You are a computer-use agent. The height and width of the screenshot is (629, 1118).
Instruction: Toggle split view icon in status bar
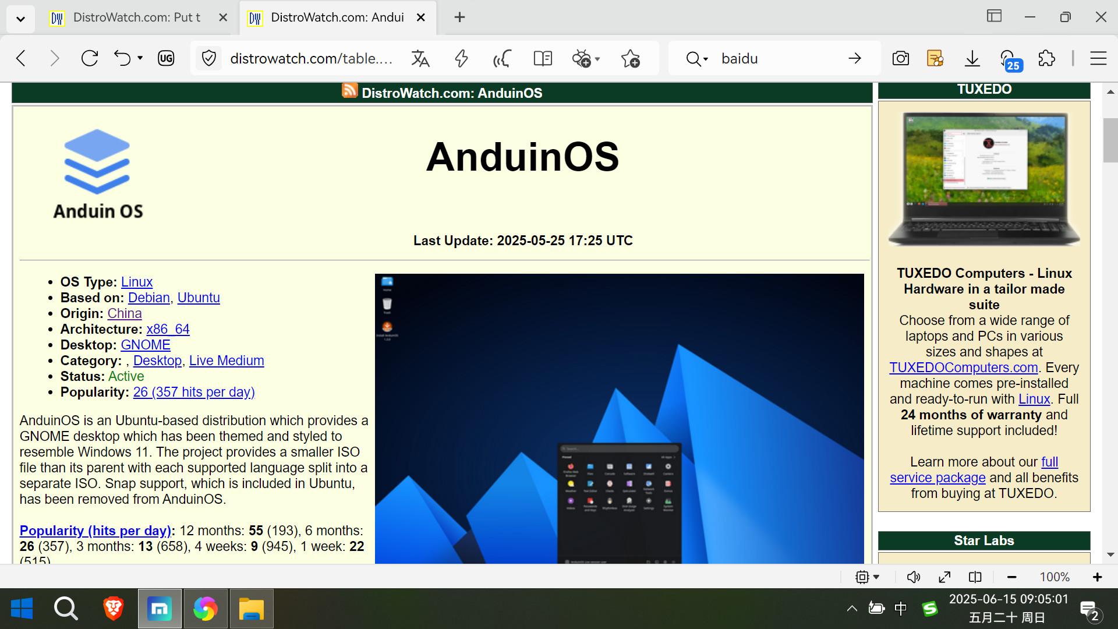(975, 577)
